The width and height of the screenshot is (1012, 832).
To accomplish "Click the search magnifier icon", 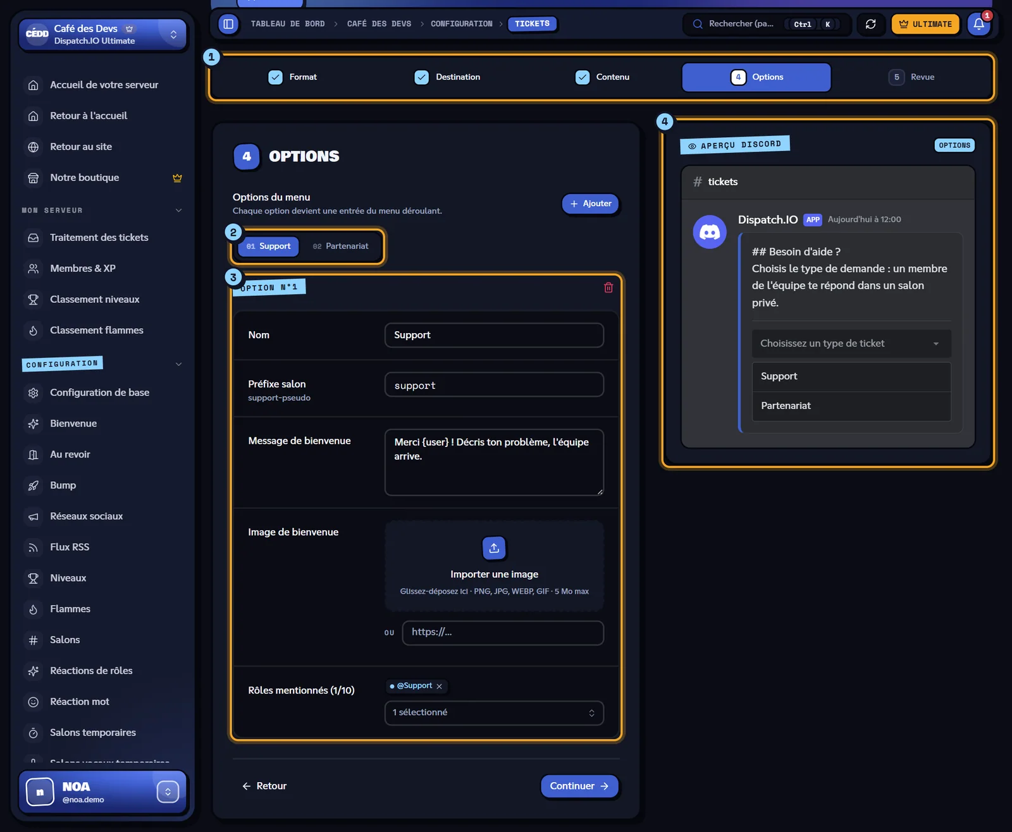I will (x=698, y=24).
